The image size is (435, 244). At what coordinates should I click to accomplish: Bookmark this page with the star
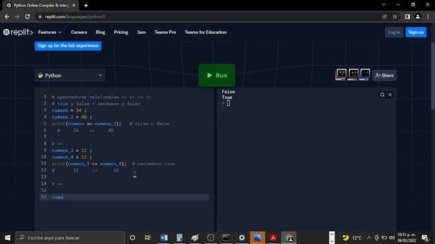click(x=395, y=16)
